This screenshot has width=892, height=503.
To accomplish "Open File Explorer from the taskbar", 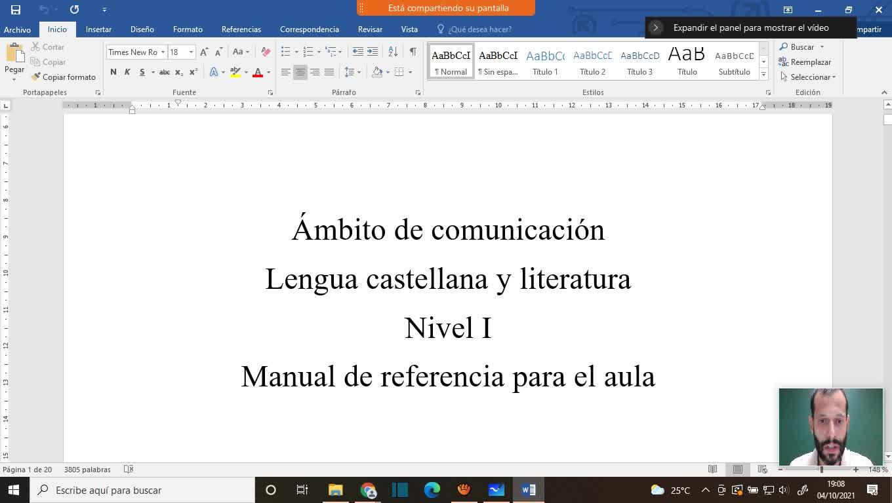I will (x=335, y=490).
